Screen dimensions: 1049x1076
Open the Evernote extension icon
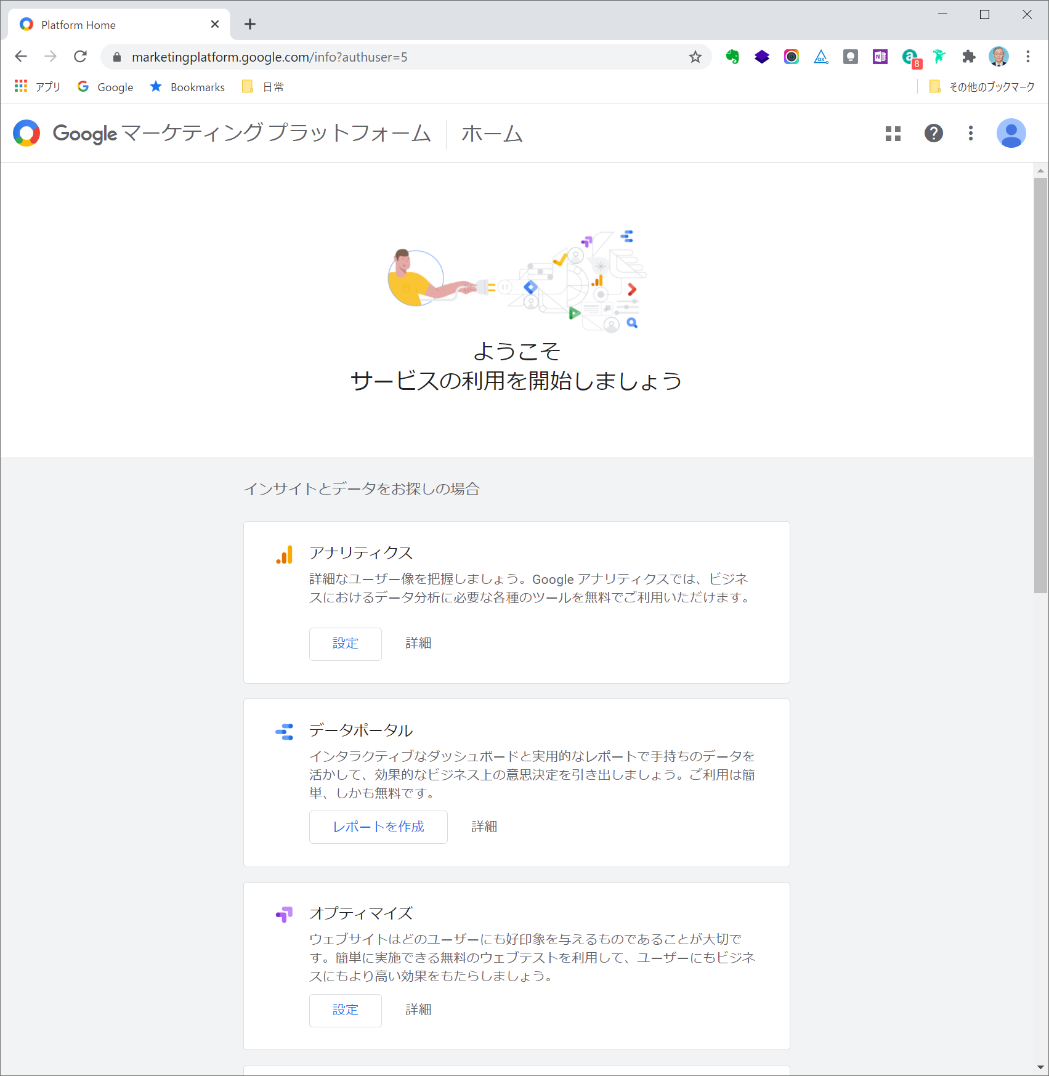pyautogui.click(x=732, y=57)
